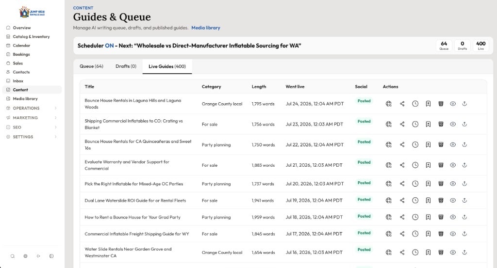Screen dimensions: 497x268
Task: Click bookmark-x icon for Evaluate Warranty guide
Action: 428,165
